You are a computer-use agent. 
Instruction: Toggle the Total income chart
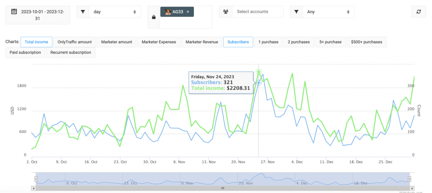(36, 42)
